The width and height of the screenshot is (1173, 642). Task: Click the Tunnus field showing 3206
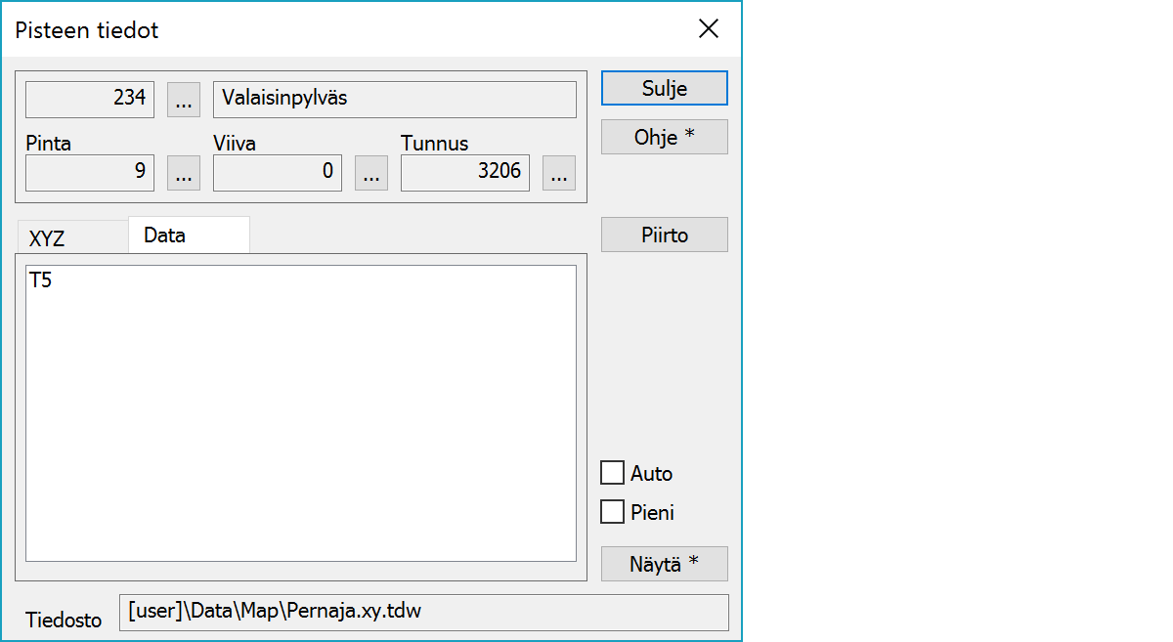click(x=465, y=173)
